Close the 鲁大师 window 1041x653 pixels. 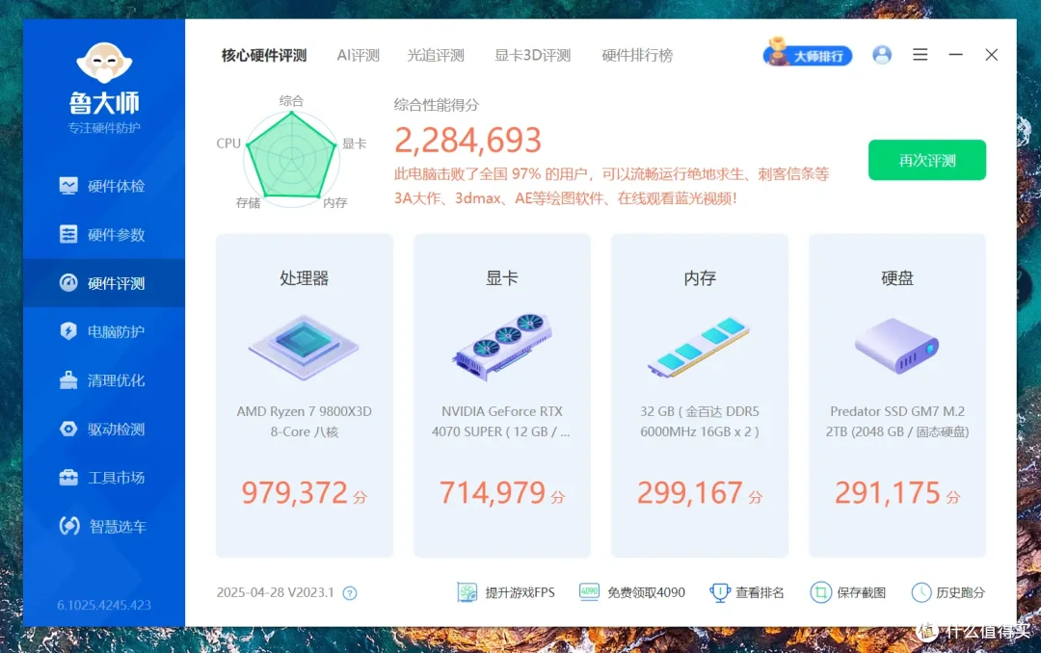(x=991, y=54)
